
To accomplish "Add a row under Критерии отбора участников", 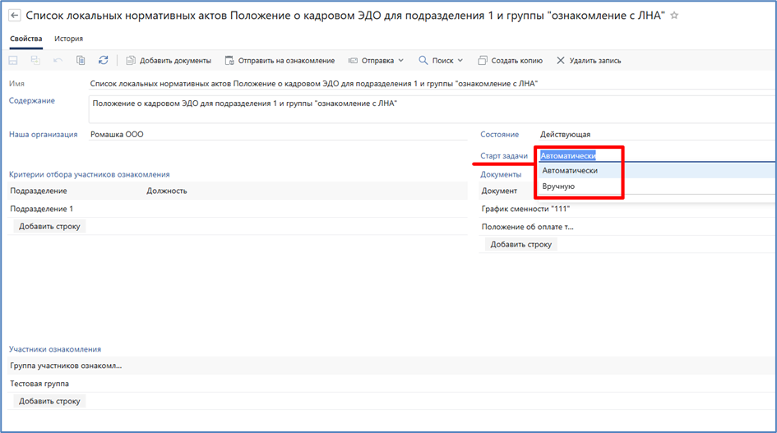I will (49, 226).
